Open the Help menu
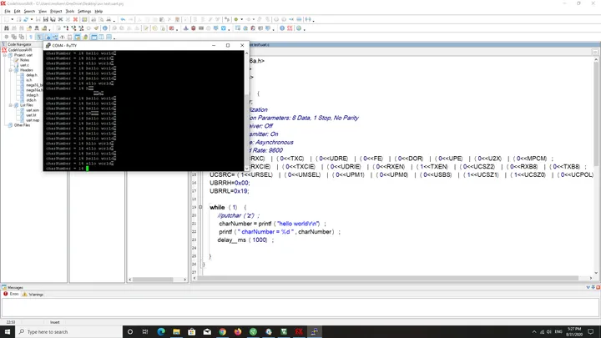The image size is (601, 338). pos(98,11)
